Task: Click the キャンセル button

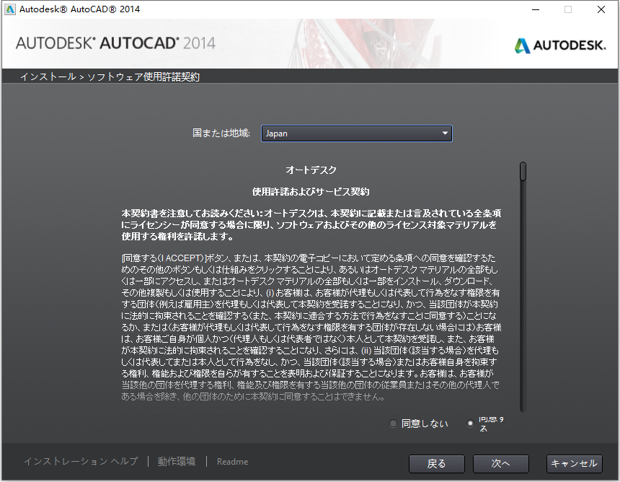Action: (574, 463)
